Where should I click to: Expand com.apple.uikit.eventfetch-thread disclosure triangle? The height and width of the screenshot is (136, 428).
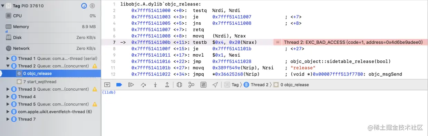[x=8, y=112]
